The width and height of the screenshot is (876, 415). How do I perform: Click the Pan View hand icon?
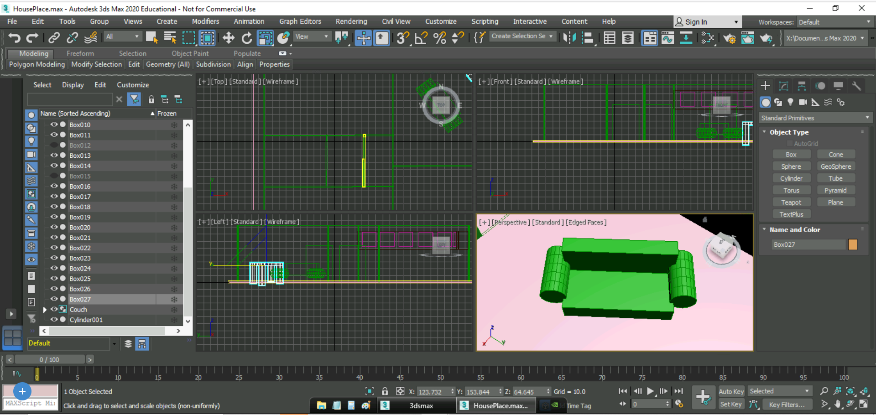coord(838,404)
